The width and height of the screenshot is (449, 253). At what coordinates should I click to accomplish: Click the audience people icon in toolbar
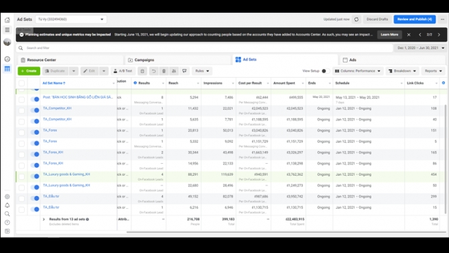pos(174,71)
